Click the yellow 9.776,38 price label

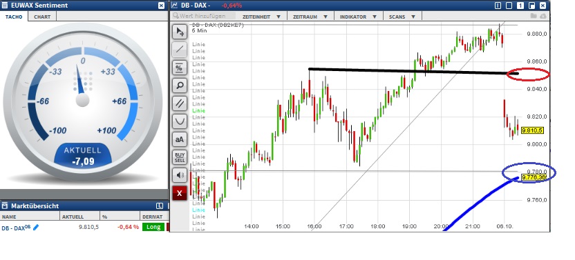pyautogui.click(x=534, y=177)
